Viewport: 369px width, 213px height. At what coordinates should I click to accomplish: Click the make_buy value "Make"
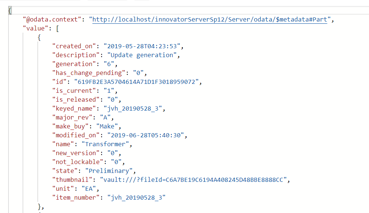tap(107, 127)
